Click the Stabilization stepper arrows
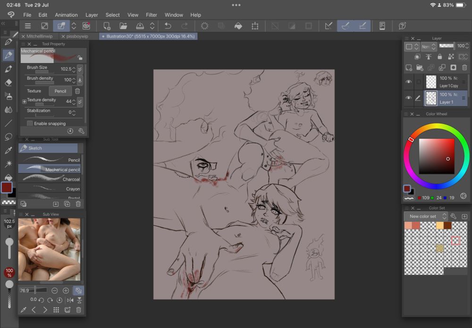 tap(74, 112)
